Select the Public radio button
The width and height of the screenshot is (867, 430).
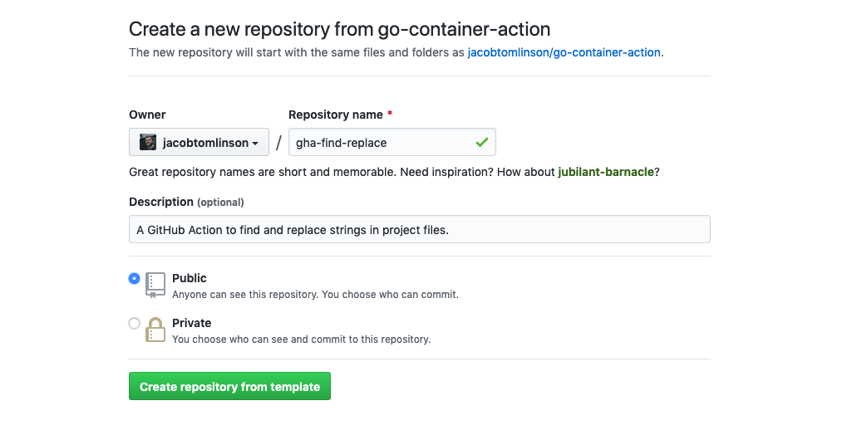pyautogui.click(x=135, y=279)
